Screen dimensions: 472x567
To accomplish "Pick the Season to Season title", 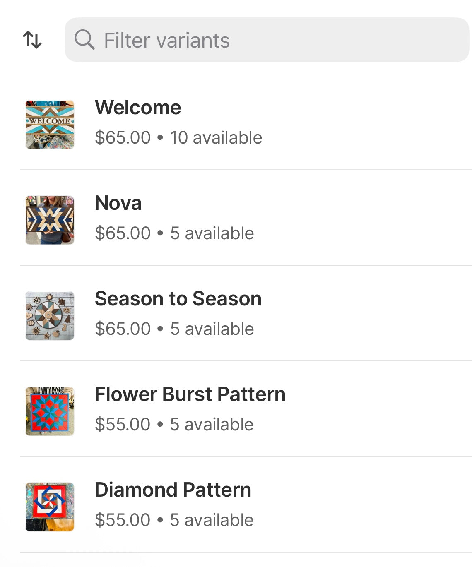I will click(x=178, y=299).
